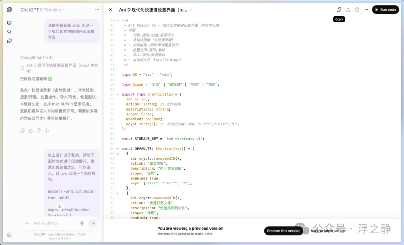Viewport: 404px width, 245px height.
Task: Go back to the latest version
Action: click(328, 231)
